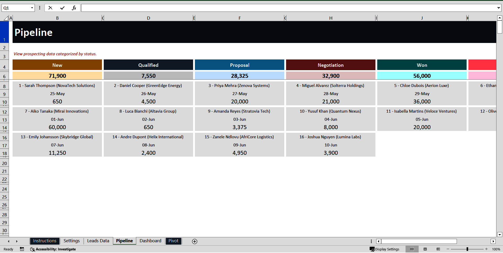Click the Qualified total 7,550 cell
Viewport: 503px width, 253px height.
click(149, 76)
